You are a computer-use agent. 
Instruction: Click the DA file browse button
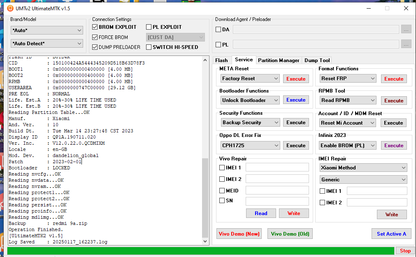(x=406, y=30)
